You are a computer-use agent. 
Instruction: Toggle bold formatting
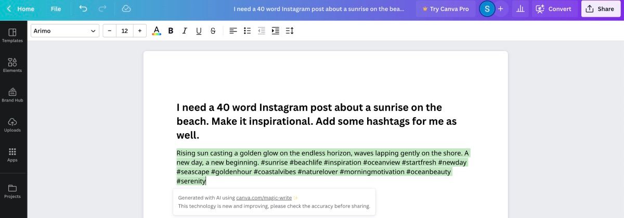171,31
